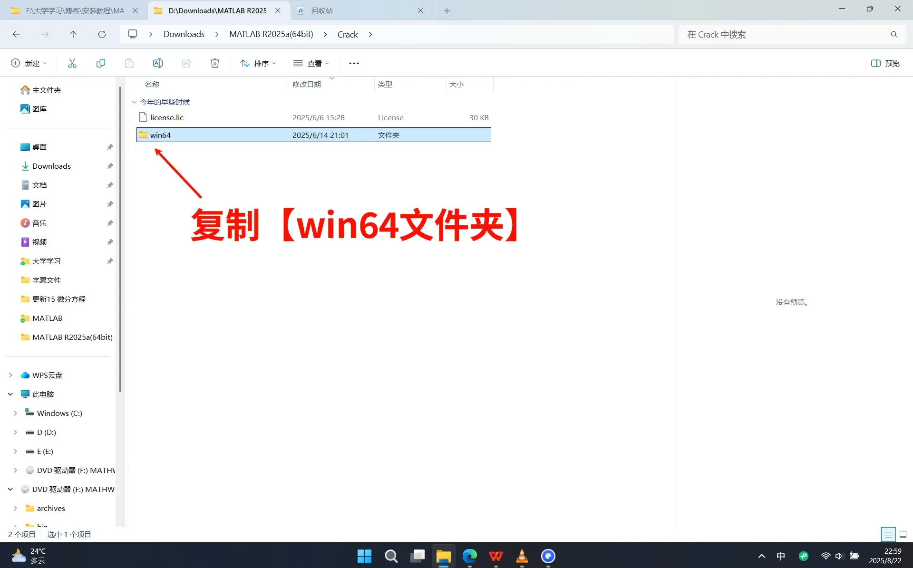
Task: Open the 新建 dropdown menu
Action: (x=29, y=63)
